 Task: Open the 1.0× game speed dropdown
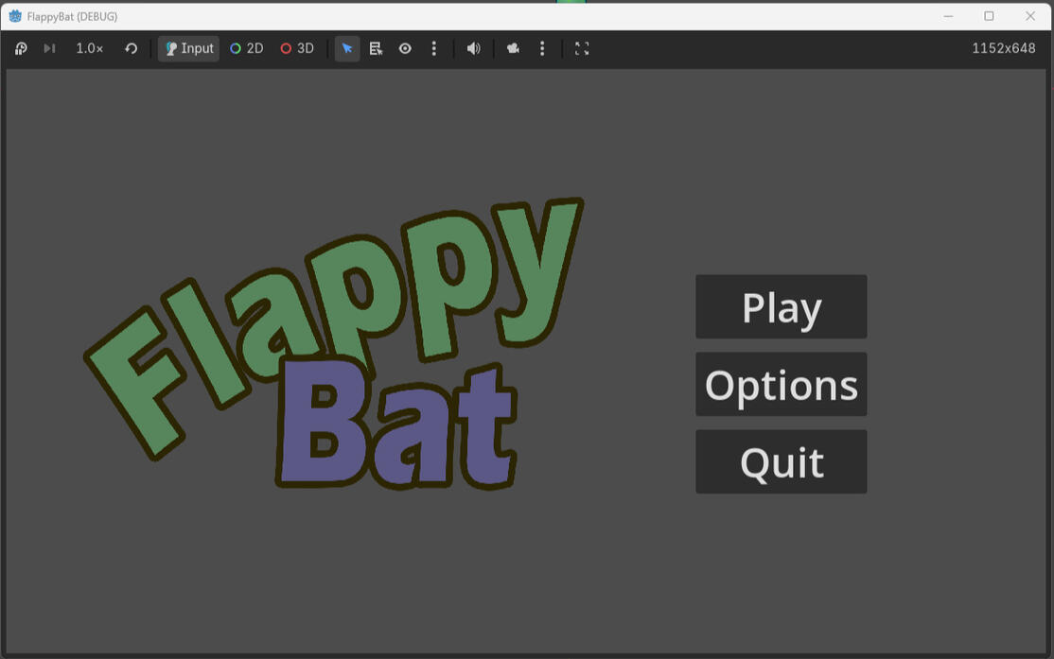pos(90,48)
